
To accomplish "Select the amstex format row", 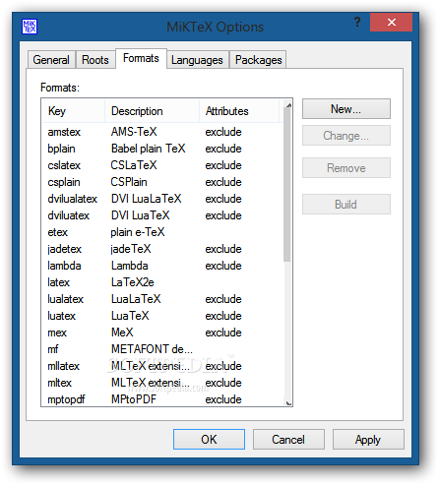I will click(x=162, y=132).
